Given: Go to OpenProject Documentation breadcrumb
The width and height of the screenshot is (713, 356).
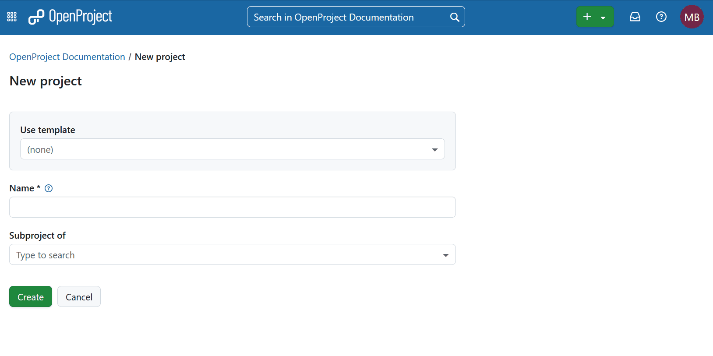Looking at the screenshot, I should [67, 57].
